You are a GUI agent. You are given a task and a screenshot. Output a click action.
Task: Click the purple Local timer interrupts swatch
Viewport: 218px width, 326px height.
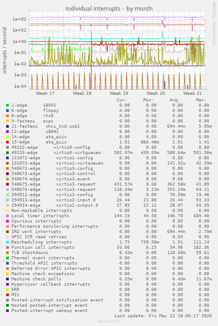point(7,216)
